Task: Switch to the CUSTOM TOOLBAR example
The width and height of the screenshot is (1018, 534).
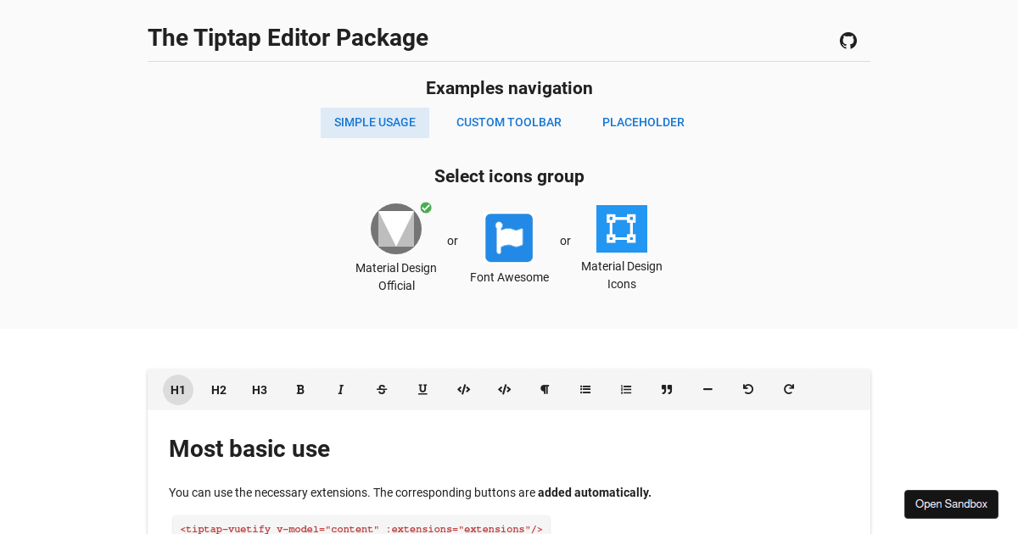Action: pos(509,122)
